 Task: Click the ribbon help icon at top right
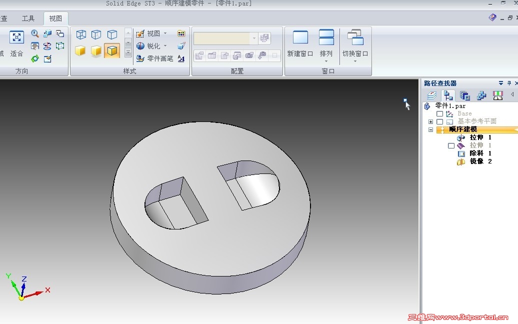click(x=492, y=17)
